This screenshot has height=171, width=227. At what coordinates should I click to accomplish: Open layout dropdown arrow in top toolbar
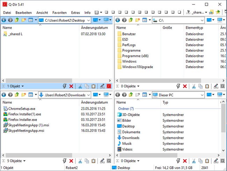coord(101,13)
